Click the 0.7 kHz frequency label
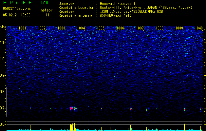This screenshot has height=131, width=206. coord(3,108)
